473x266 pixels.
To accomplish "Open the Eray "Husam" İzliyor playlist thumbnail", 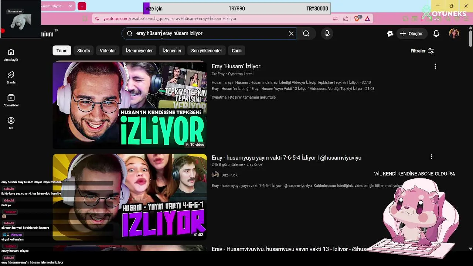I will [130, 105].
